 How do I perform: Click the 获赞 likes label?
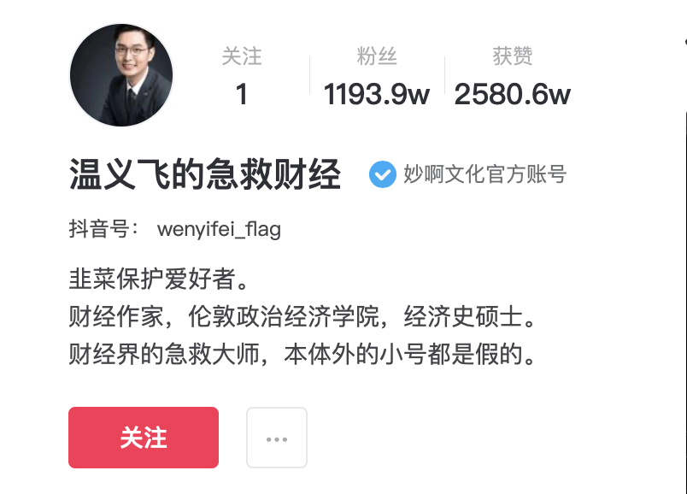pos(512,56)
